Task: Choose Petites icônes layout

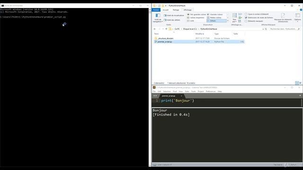Action: pos(214,17)
